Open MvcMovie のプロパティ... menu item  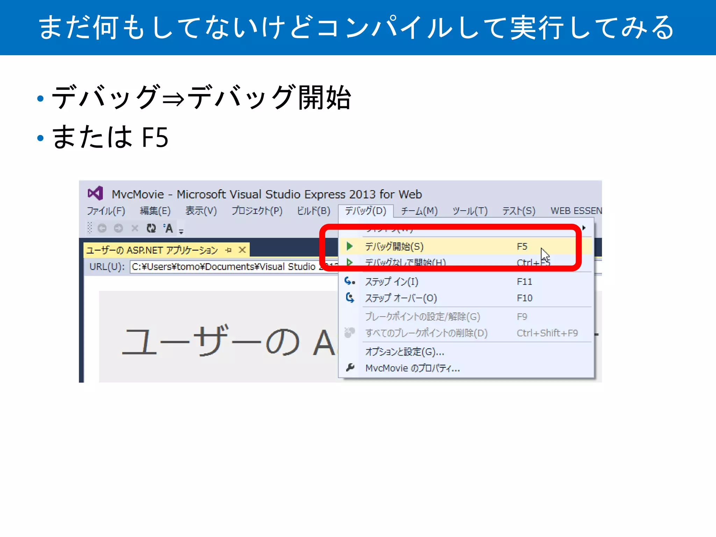pos(466,368)
